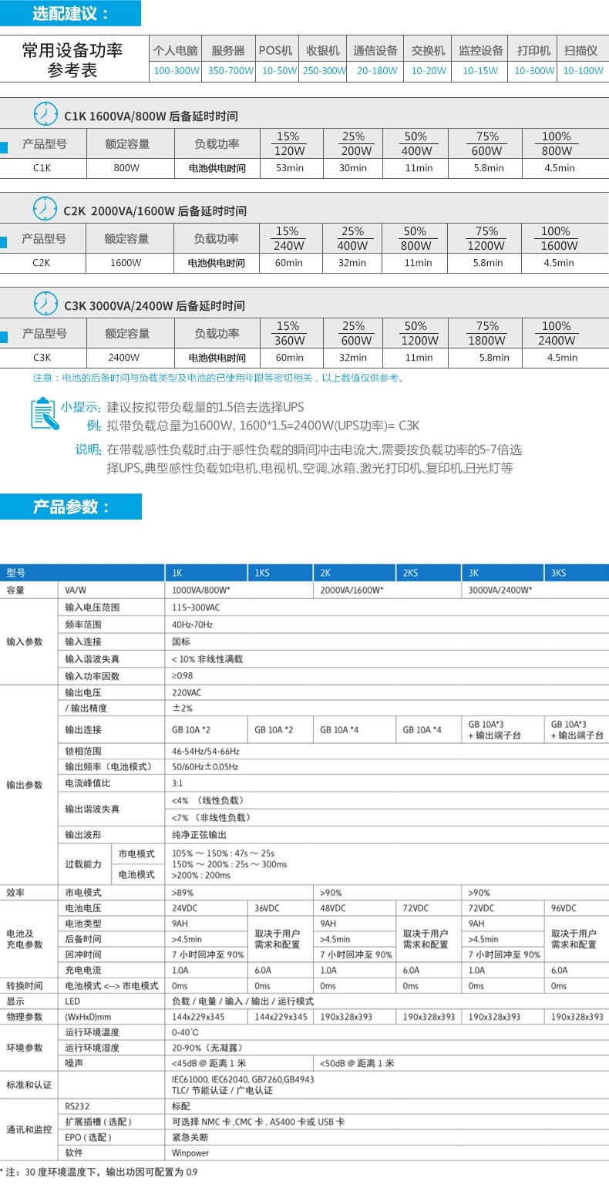The image size is (609, 1188).
Task: Click the 2400W rated capacity cell for C3K
Action: point(123,358)
